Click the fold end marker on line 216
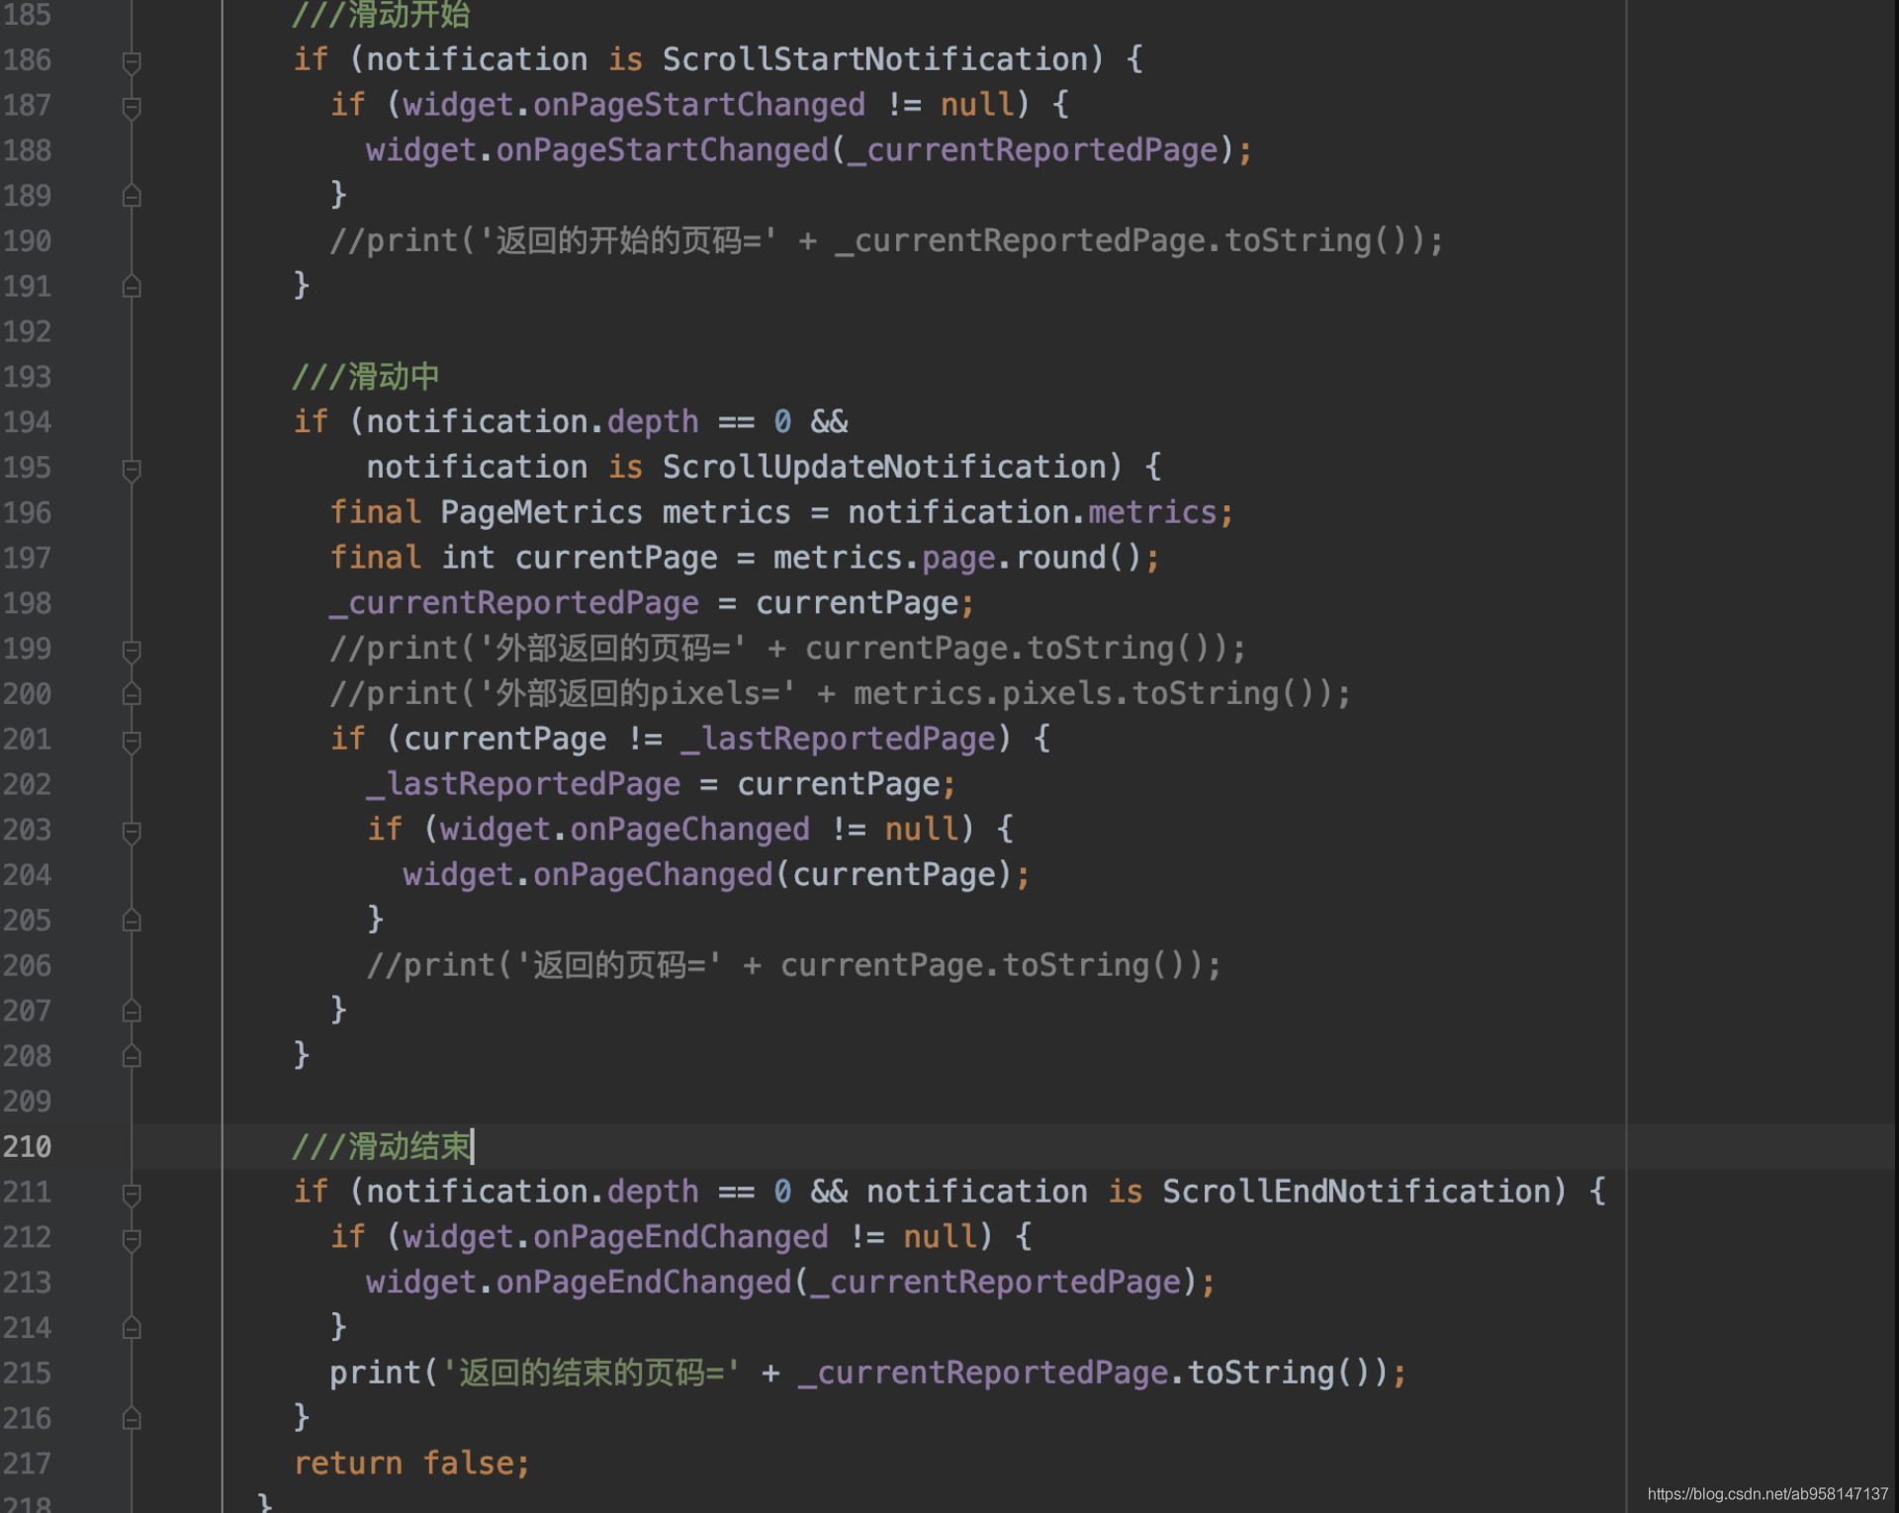The width and height of the screenshot is (1899, 1513). pos(132,1419)
